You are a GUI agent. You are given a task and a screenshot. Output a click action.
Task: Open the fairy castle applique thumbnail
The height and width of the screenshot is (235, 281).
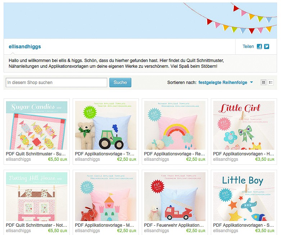(x=106, y=196)
